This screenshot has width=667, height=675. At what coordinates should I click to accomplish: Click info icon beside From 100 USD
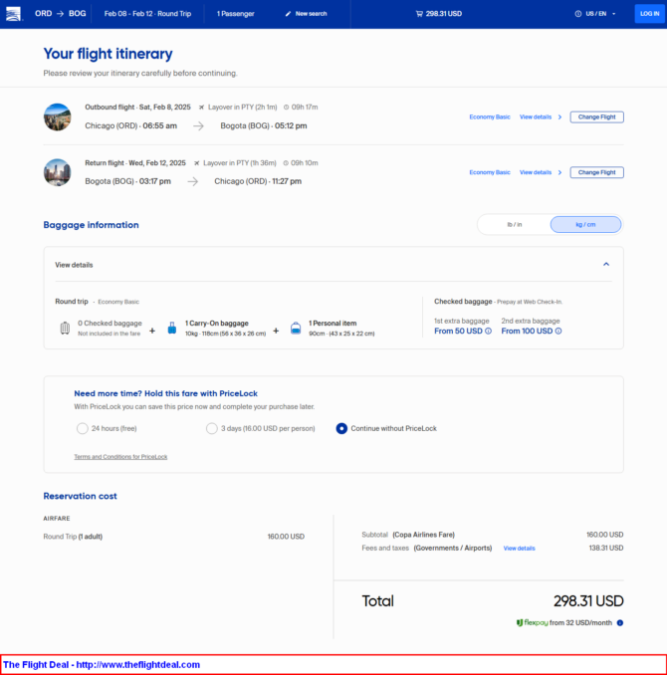pos(558,331)
